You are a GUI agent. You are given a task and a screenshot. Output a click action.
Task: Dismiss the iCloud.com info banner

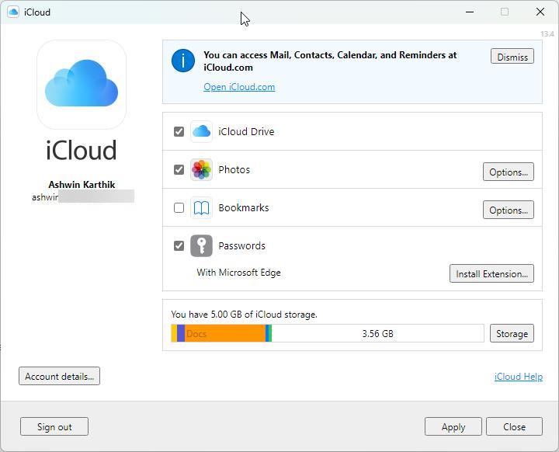(512, 57)
